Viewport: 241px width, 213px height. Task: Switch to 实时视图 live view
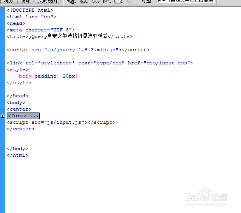click(x=48, y=1)
